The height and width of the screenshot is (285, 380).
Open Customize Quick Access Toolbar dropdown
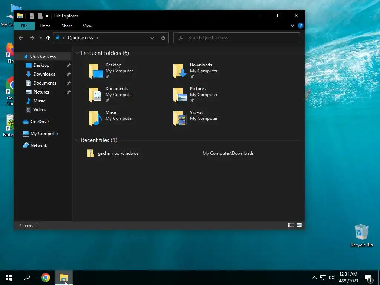[47, 16]
